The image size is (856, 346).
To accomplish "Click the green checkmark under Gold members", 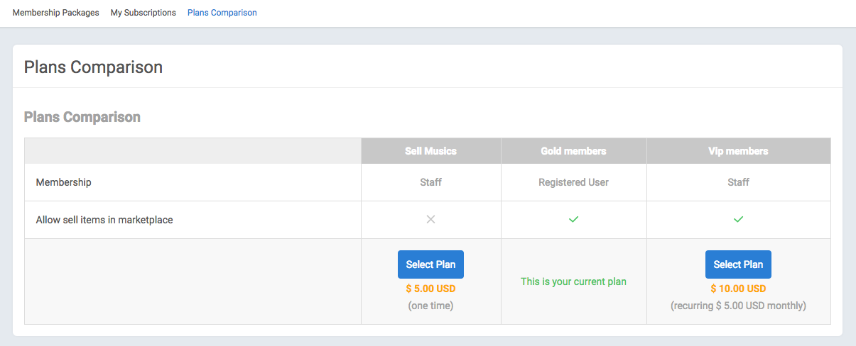I will click(x=573, y=220).
